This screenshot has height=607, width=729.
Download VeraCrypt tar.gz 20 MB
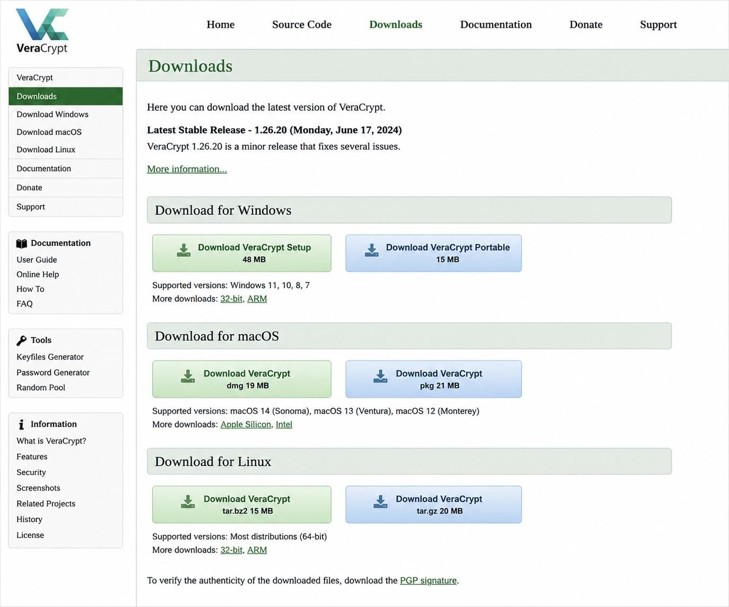433,505
